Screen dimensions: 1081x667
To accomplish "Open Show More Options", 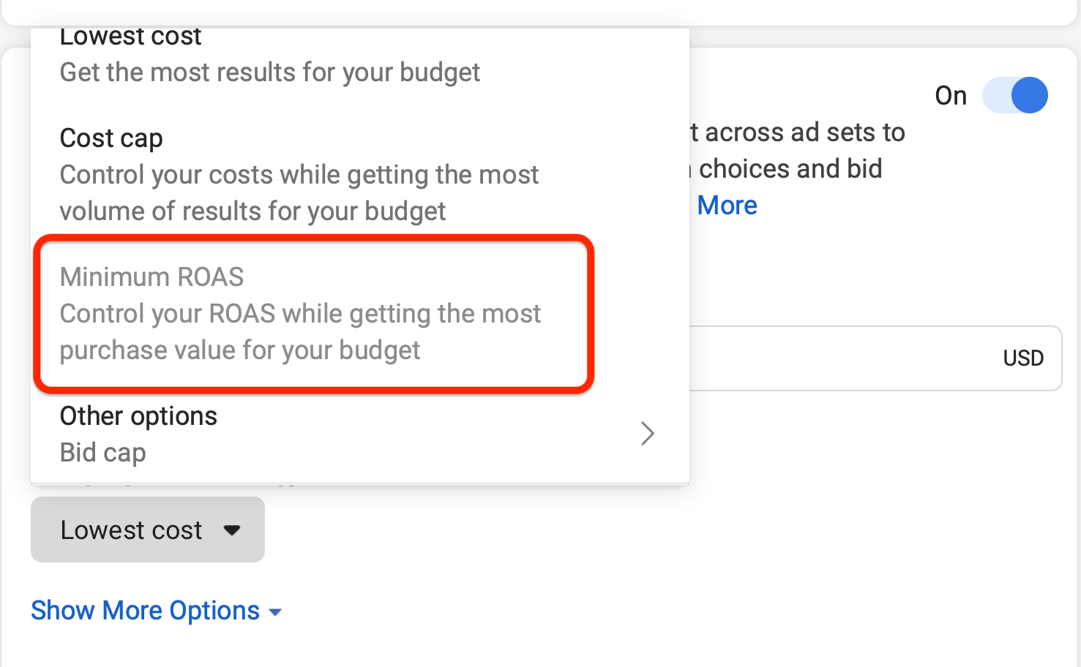I will [x=145, y=610].
